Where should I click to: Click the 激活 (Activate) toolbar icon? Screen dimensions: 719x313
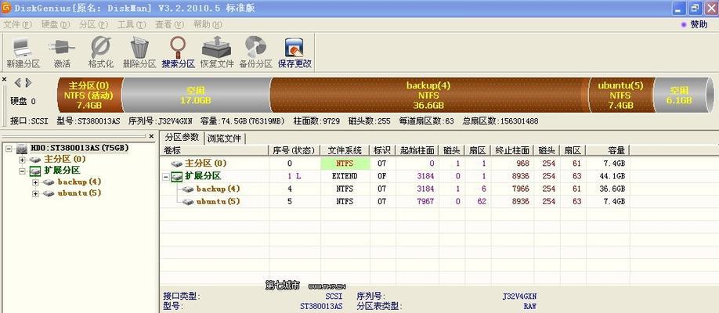[62, 52]
